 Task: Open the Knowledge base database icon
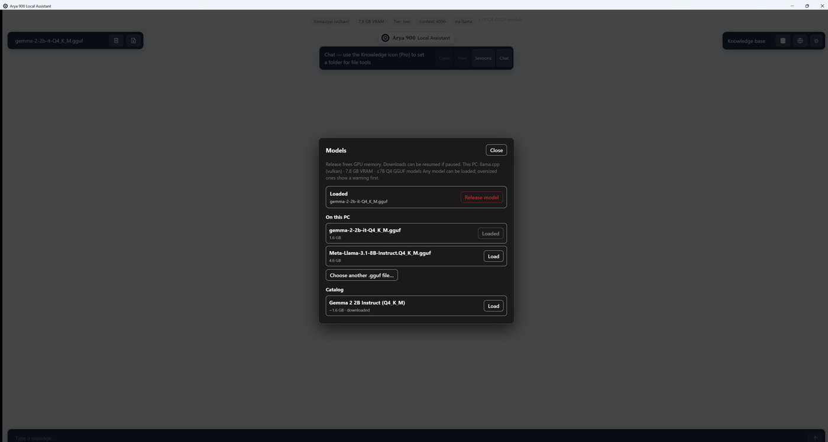(783, 41)
